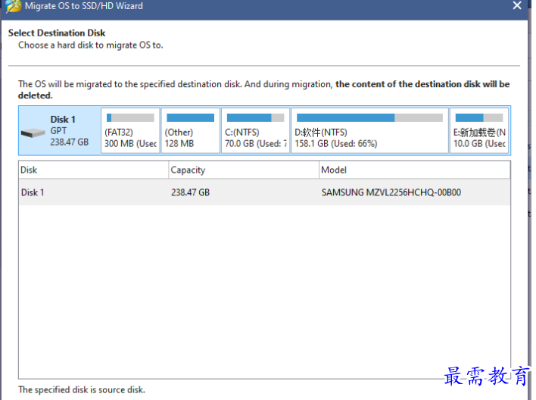Image resolution: width=536 pixels, height=400 pixels.
Task: Click the Capacity column header
Action: pos(244,170)
